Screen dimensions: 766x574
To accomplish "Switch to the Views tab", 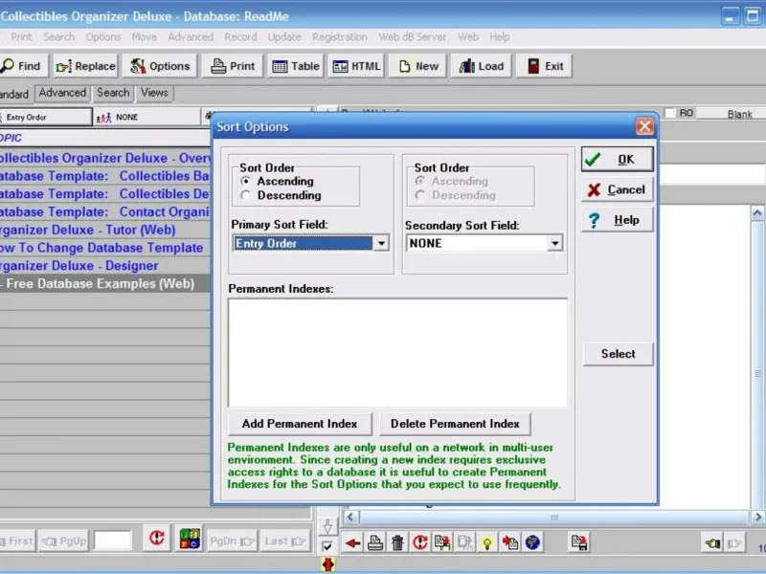I will pyautogui.click(x=154, y=93).
